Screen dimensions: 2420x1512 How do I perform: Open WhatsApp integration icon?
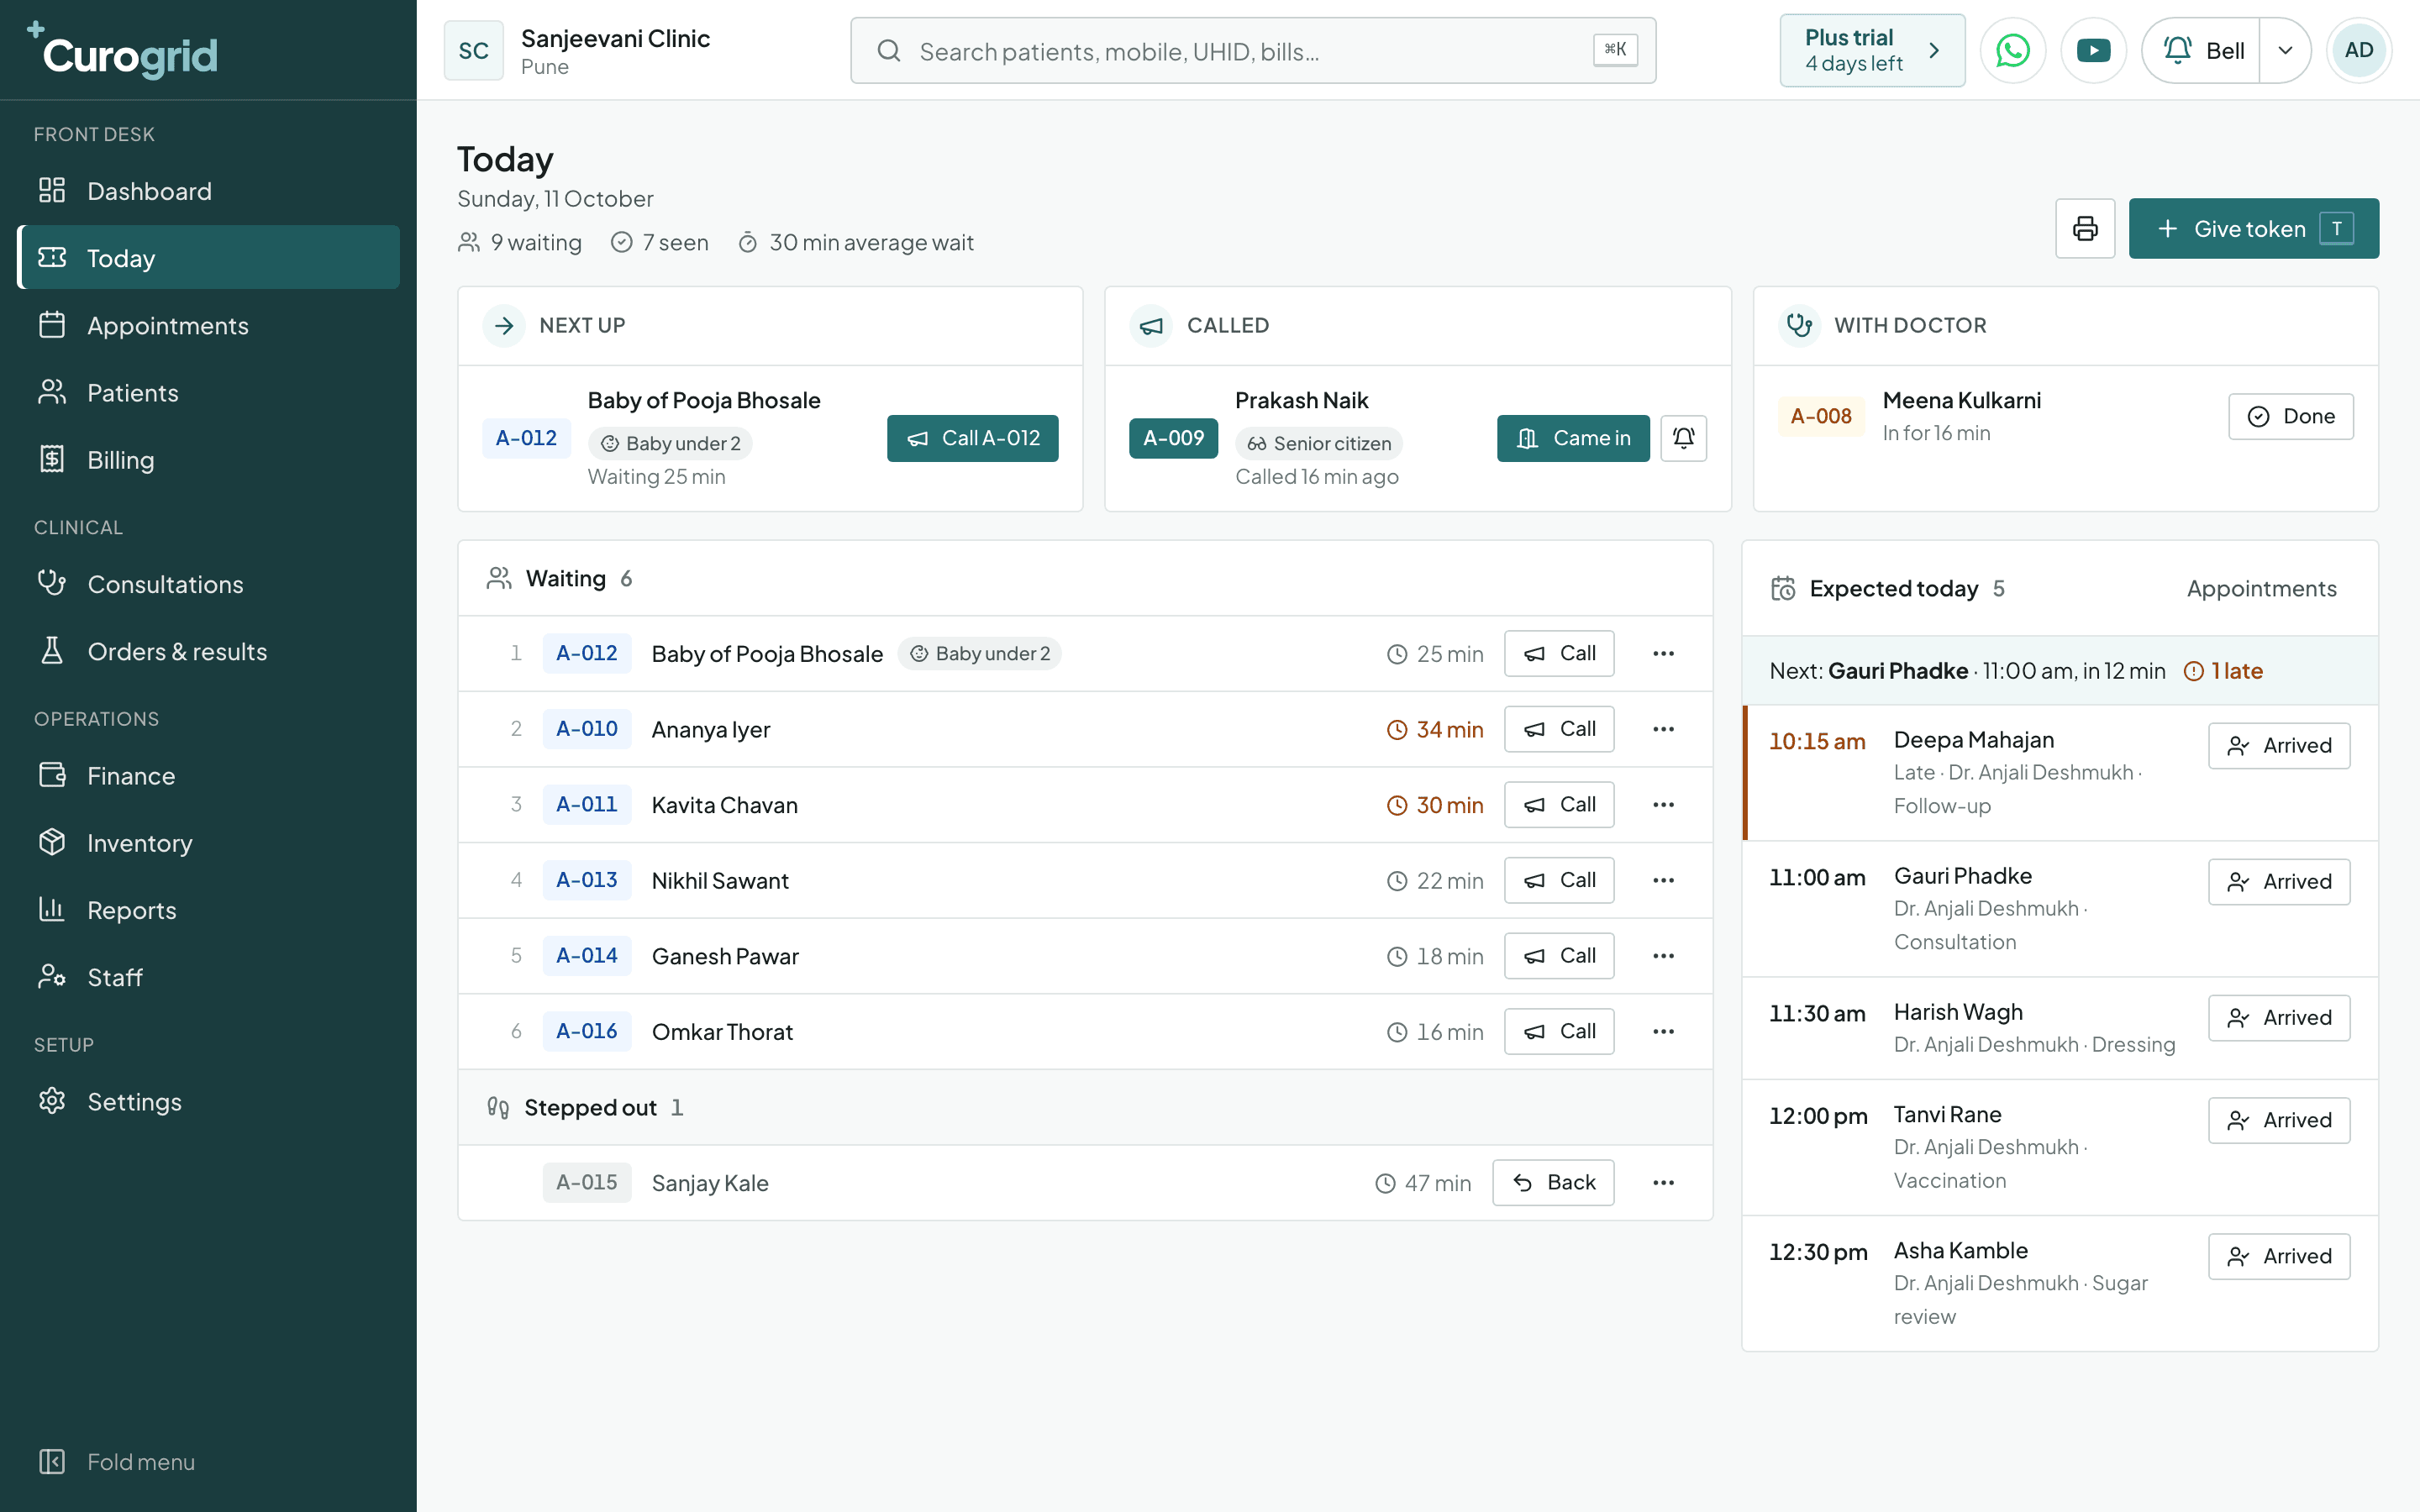coord(2012,50)
